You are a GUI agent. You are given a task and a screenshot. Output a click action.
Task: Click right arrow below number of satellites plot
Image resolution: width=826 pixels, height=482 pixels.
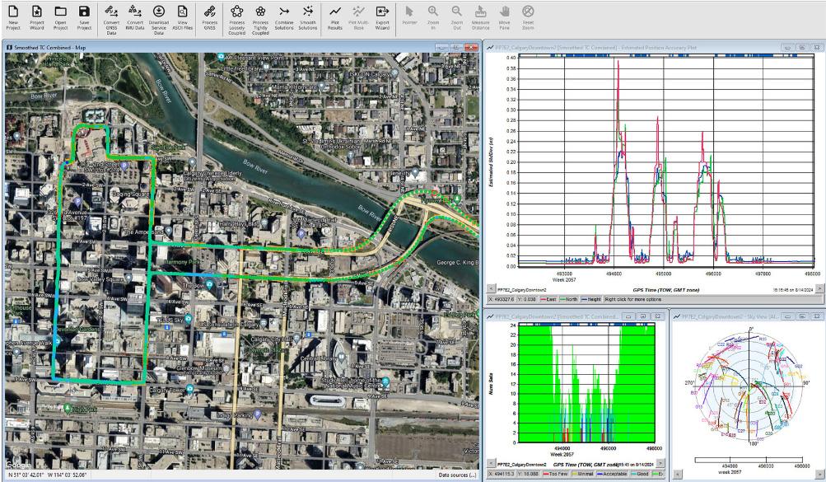pos(660,464)
